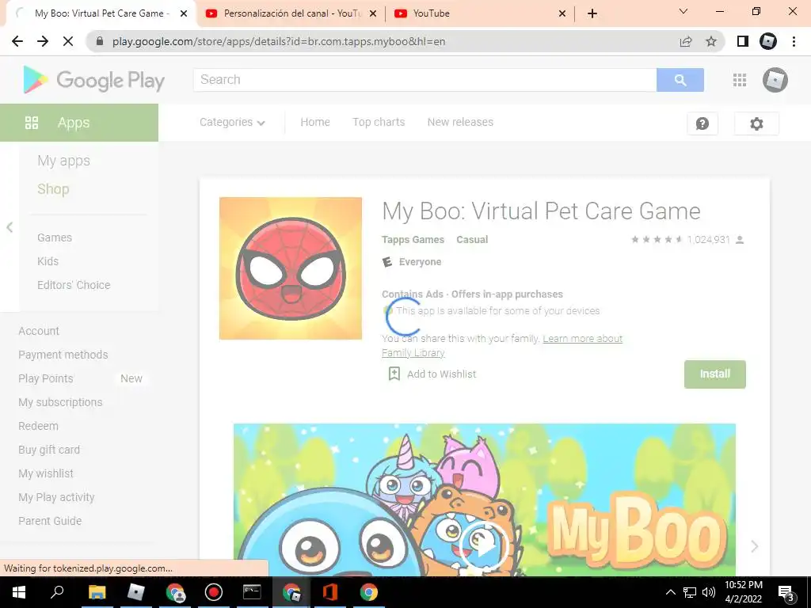811x608 pixels.
Task: Open My subscriptions
Action: point(60,402)
